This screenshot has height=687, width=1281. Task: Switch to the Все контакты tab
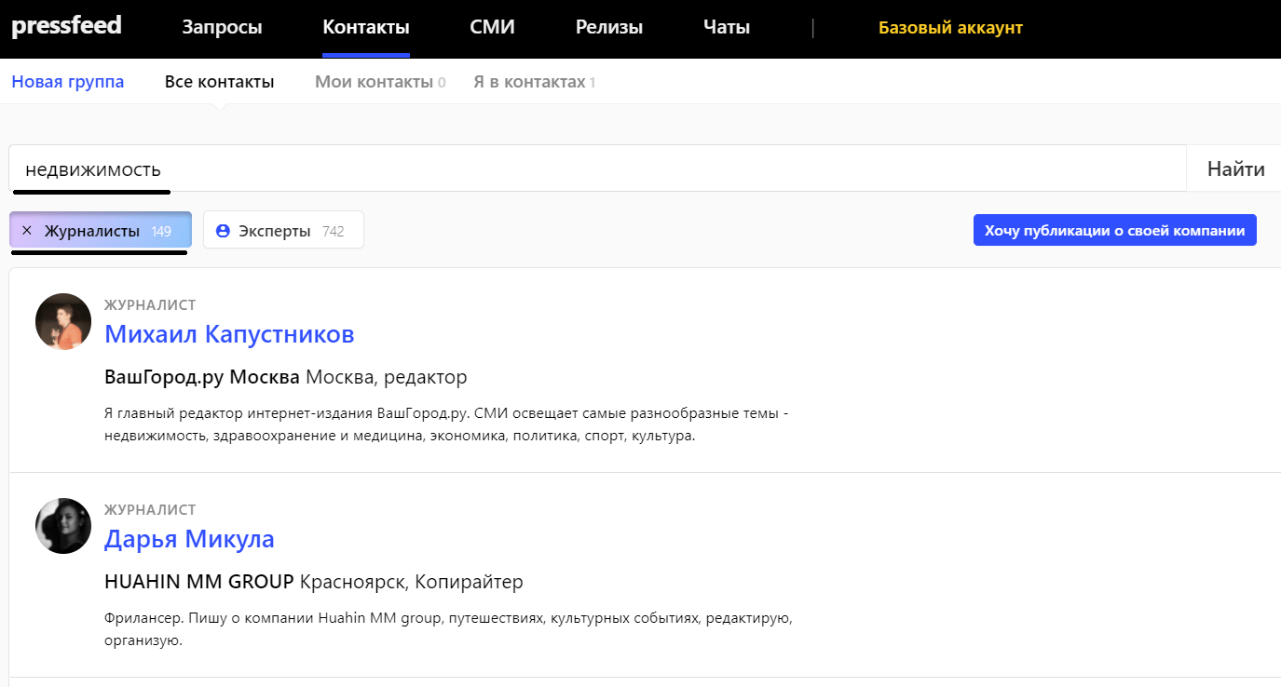click(x=219, y=82)
